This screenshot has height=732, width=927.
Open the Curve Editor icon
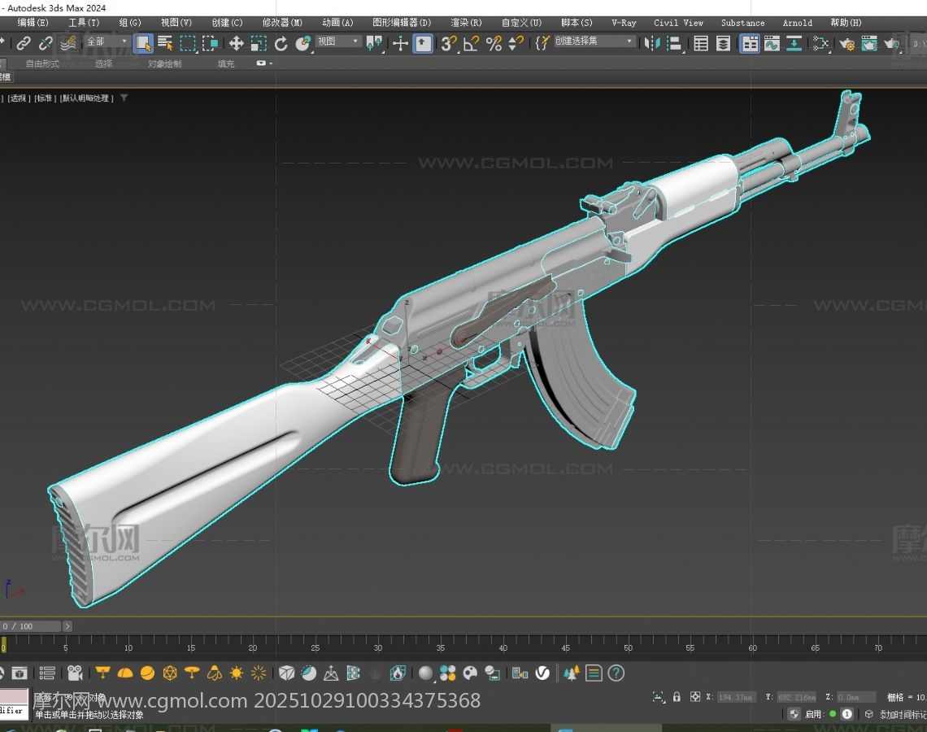[772, 44]
